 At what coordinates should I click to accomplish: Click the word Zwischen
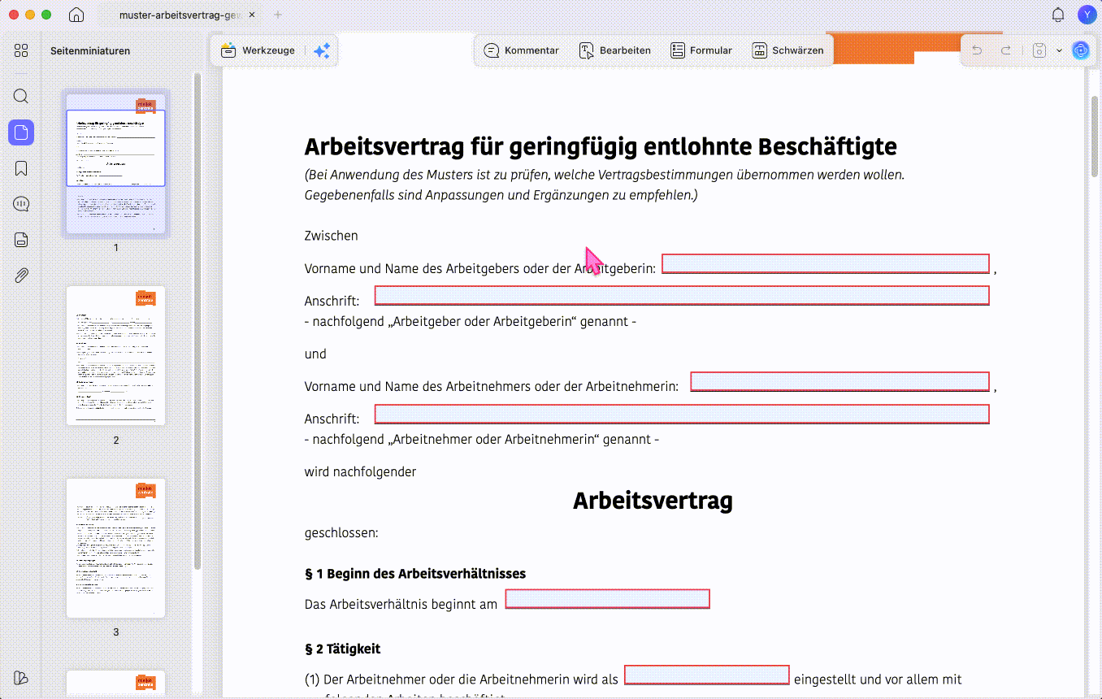[x=331, y=236]
